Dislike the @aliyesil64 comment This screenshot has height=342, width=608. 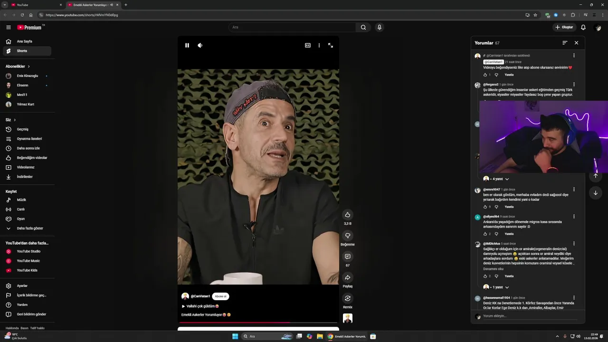[x=496, y=234]
